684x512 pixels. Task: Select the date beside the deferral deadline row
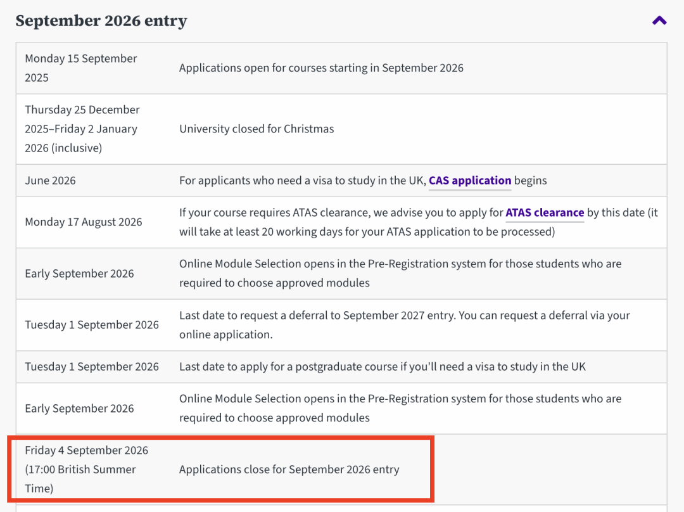click(92, 324)
